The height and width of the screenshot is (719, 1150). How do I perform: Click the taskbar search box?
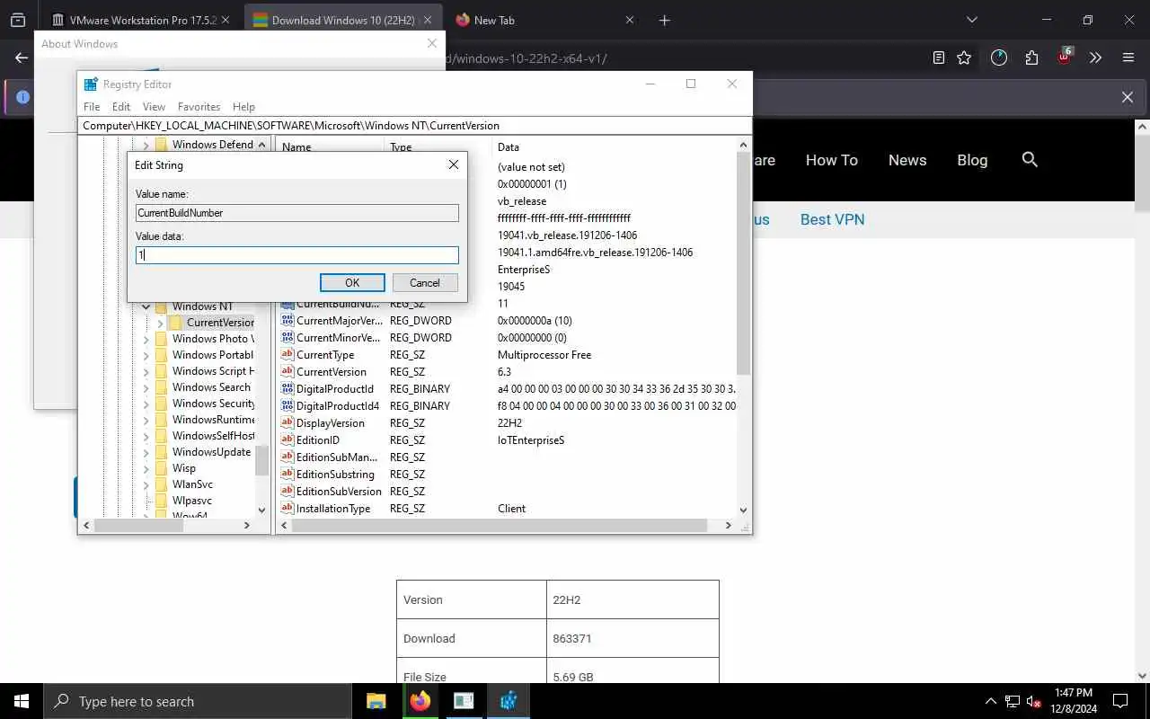pyautogui.click(x=198, y=701)
